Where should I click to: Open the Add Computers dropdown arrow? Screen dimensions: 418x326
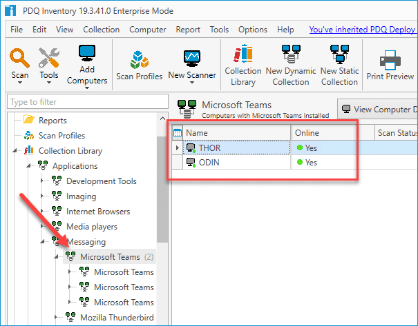click(x=87, y=88)
